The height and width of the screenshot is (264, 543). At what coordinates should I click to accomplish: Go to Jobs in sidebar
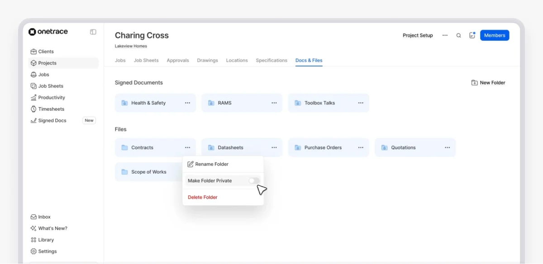(63, 75)
